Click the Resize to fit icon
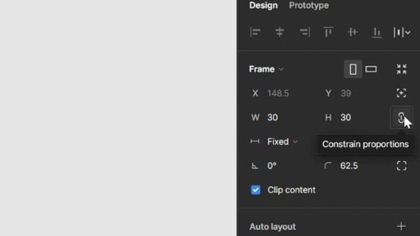Screen dimensions: 420x236 pyautogui.click(x=402, y=69)
